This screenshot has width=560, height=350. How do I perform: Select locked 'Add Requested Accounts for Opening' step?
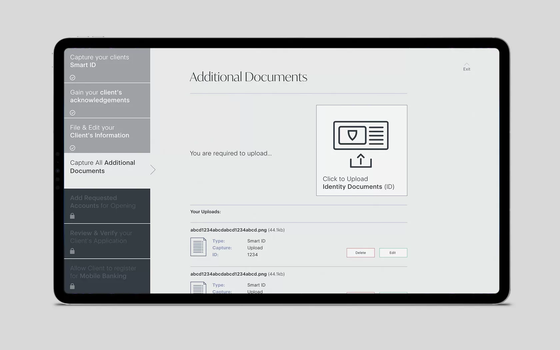pyautogui.click(x=107, y=206)
